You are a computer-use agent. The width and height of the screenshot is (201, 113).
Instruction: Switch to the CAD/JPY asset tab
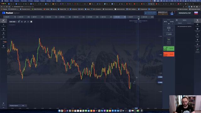coord(133,17)
